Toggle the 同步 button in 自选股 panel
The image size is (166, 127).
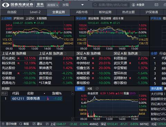4,94
